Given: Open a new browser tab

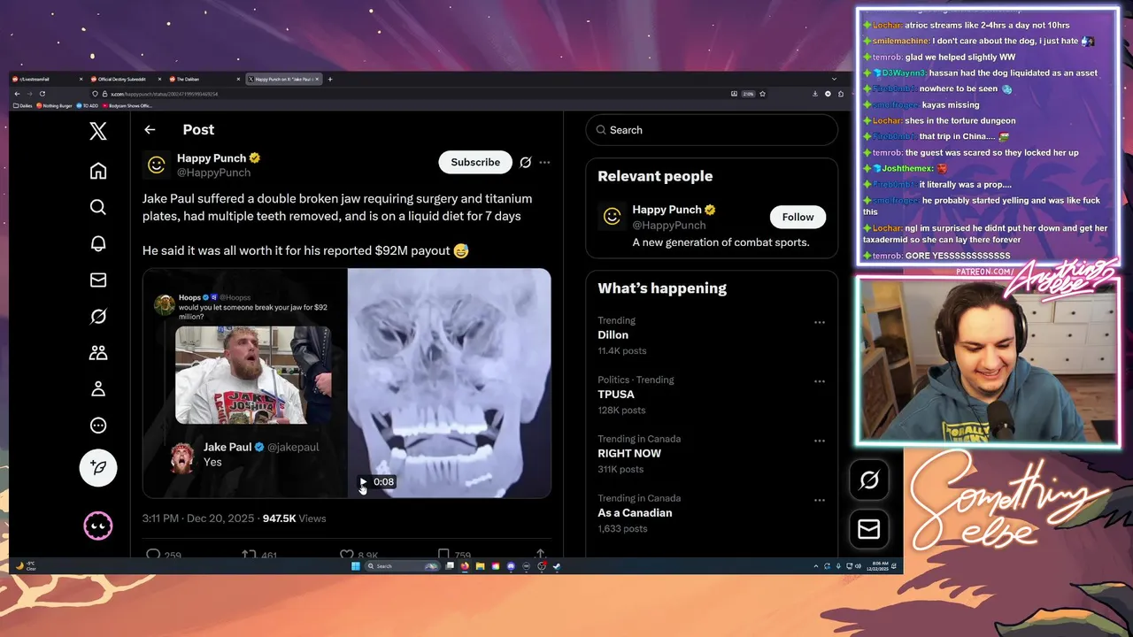Looking at the screenshot, I should [330, 79].
